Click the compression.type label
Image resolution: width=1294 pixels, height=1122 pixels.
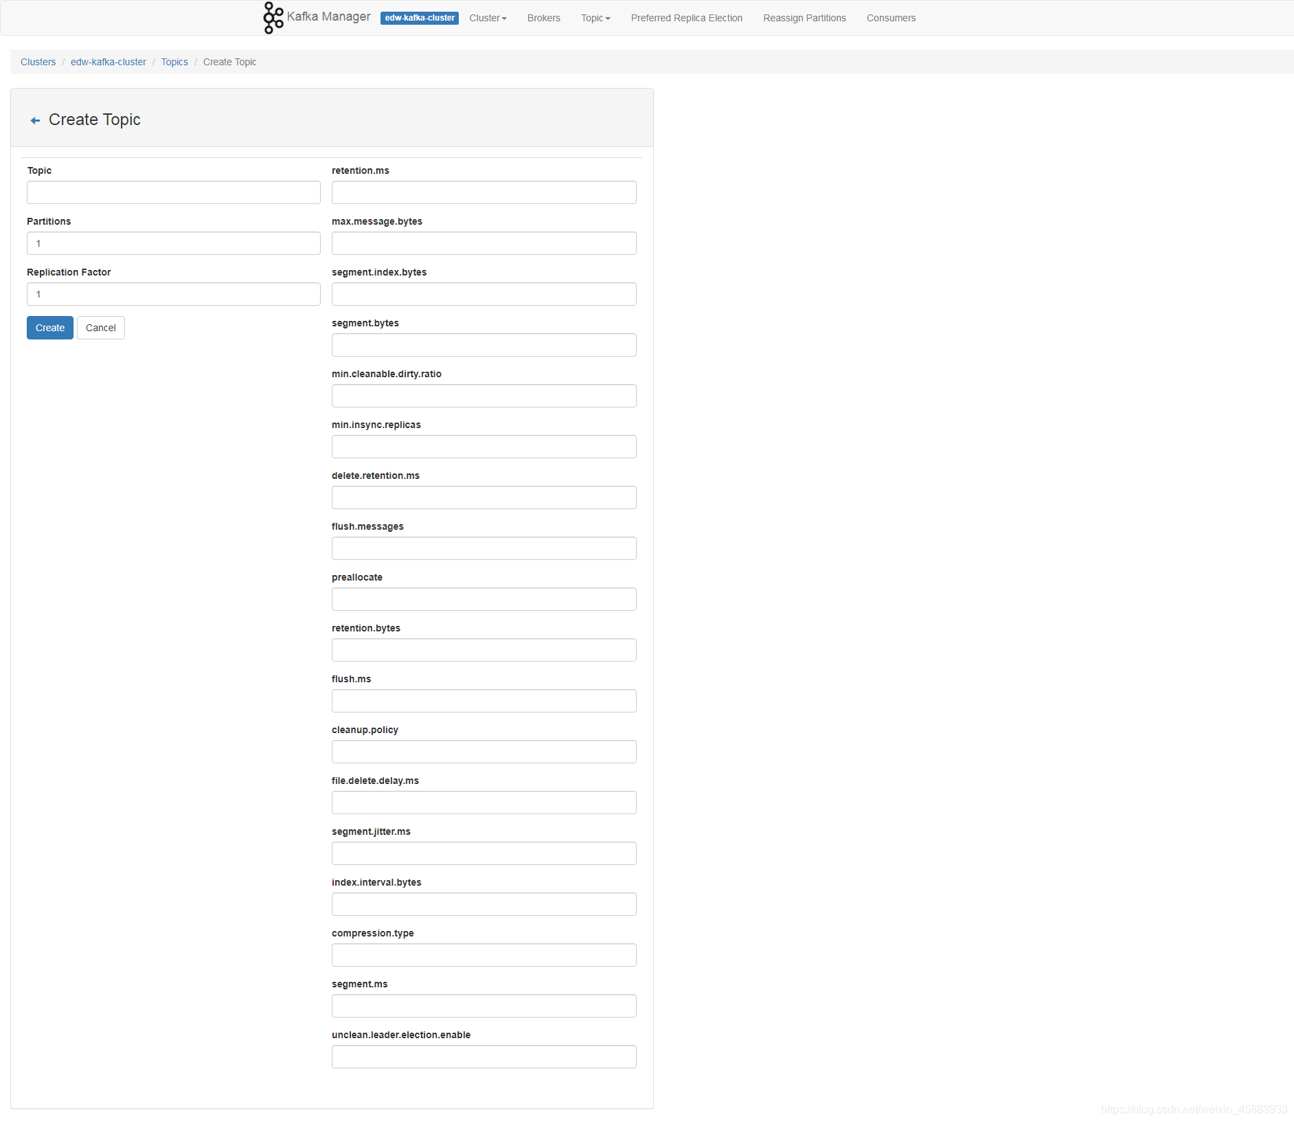(373, 933)
